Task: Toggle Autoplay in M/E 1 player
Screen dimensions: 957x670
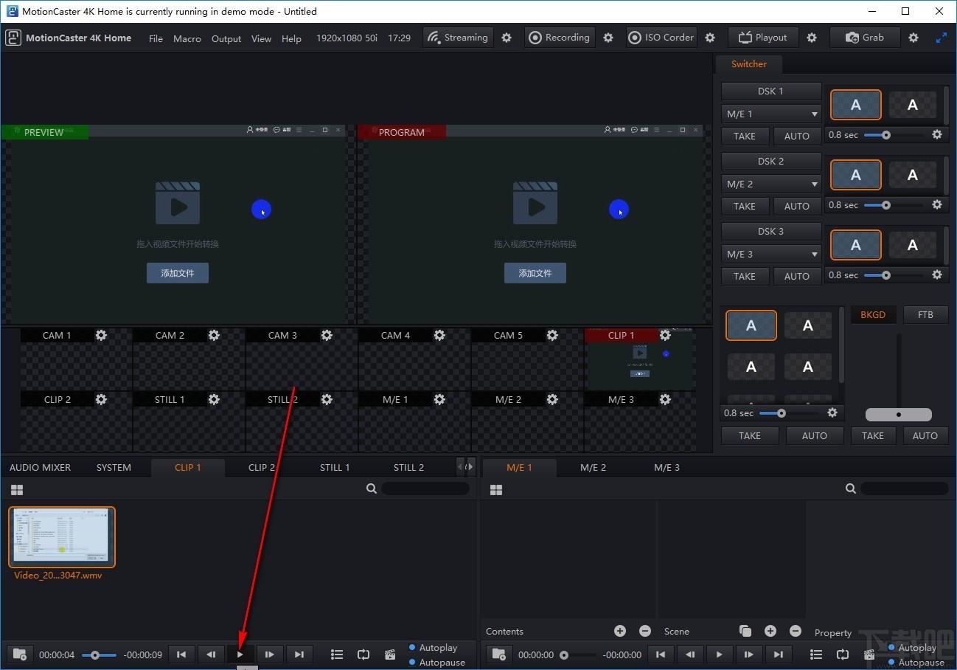Action: pos(912,648)
